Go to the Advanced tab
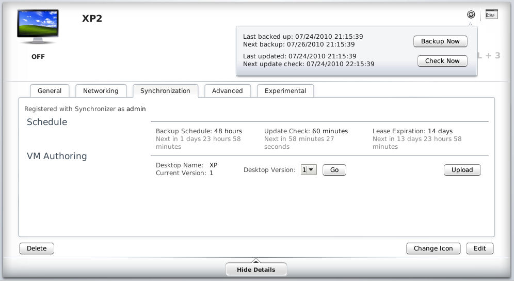Viewport: 514px width, 281px height. 227,91
